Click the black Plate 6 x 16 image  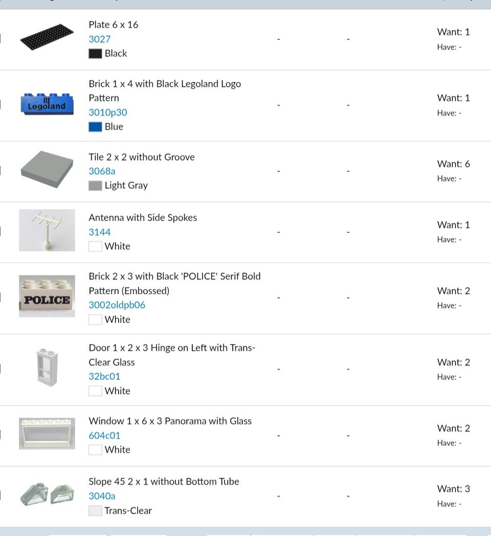(47, 37)
